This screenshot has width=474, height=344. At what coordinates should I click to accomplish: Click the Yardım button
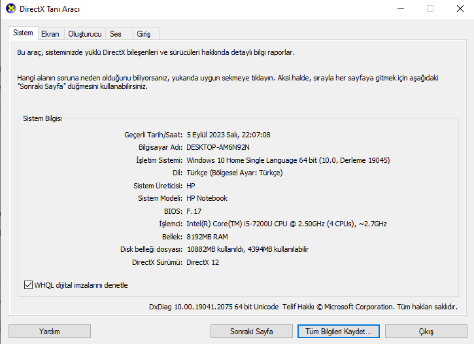coord(50,332)
